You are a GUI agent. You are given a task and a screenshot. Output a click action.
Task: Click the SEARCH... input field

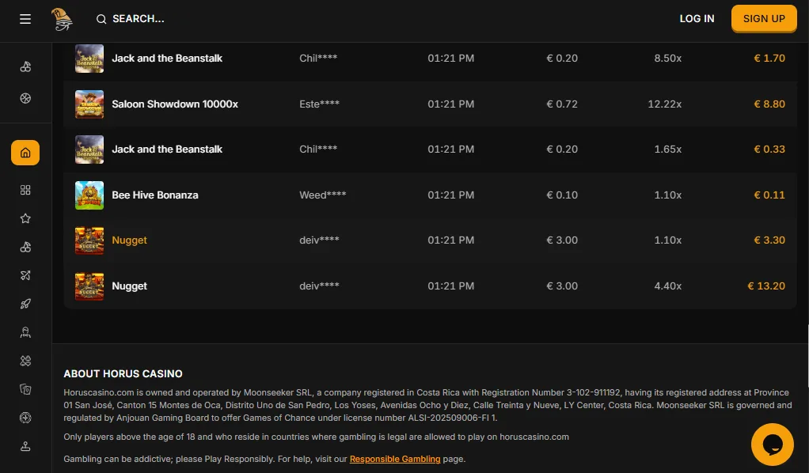click(x=139, y=19)
